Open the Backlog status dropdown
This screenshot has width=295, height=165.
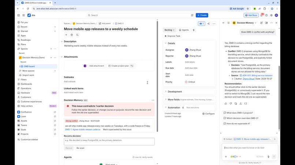(169, 30)
